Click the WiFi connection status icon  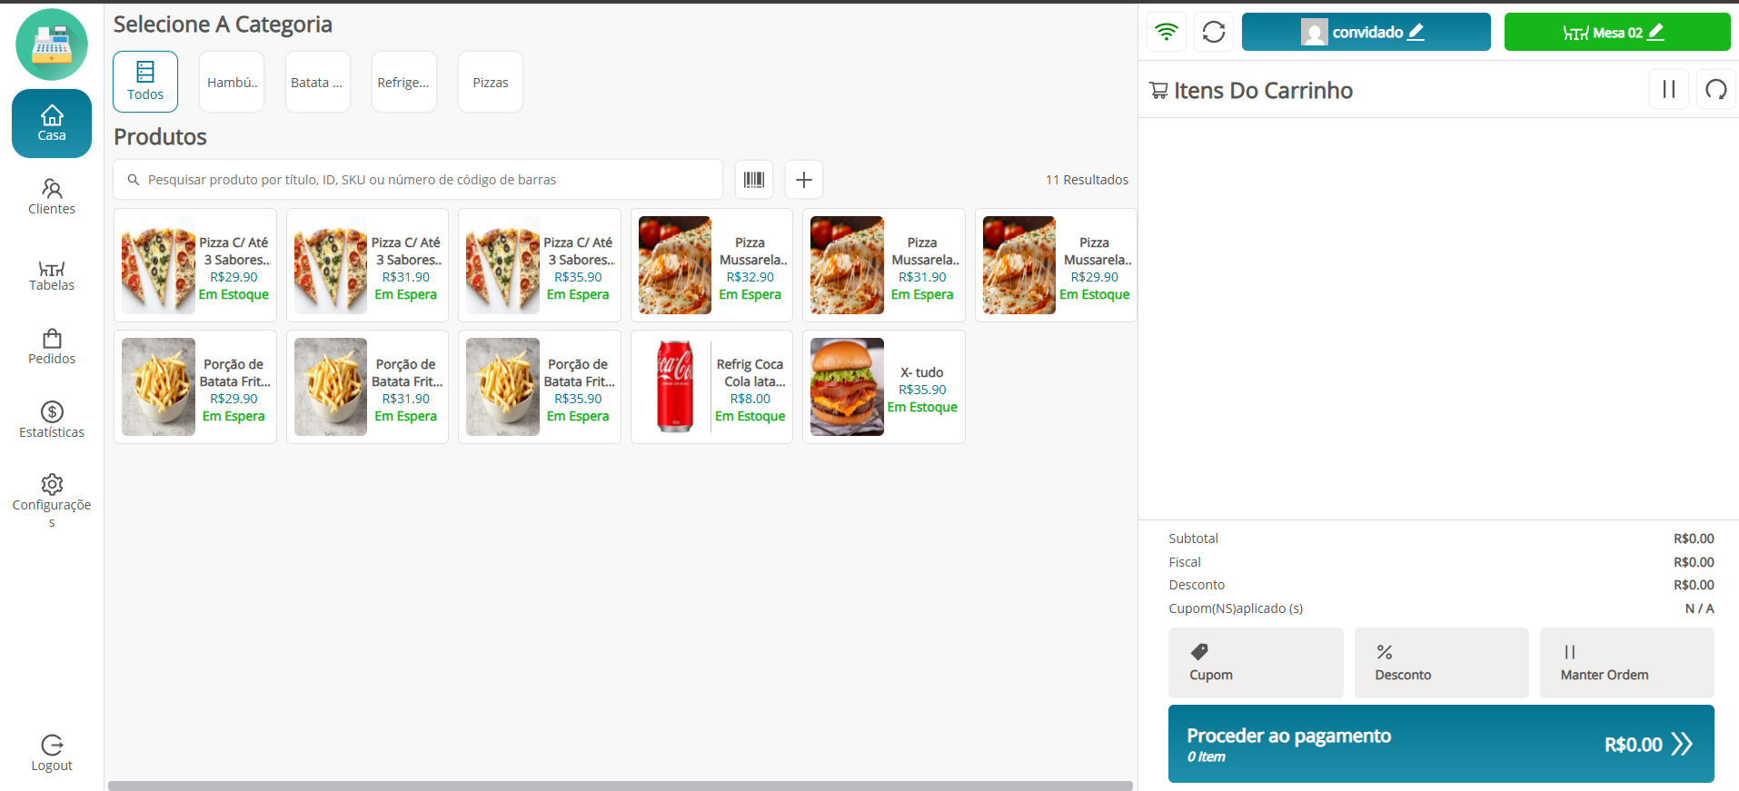(1166, 32)
